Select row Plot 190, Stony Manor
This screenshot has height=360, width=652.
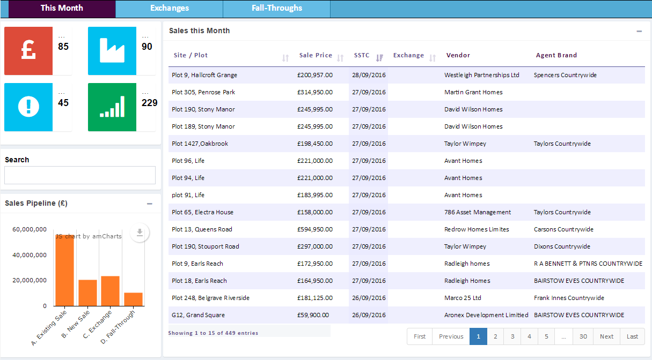tap(407, 109)
